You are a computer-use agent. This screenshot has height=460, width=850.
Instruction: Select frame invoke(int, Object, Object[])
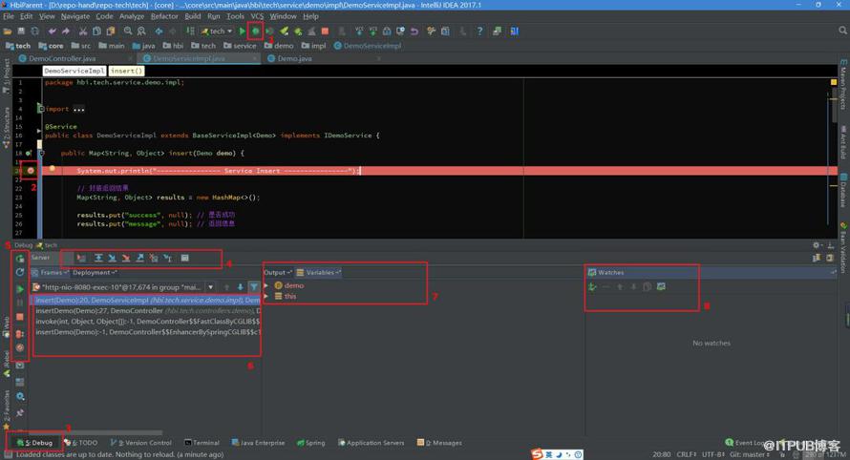[147, 322]
